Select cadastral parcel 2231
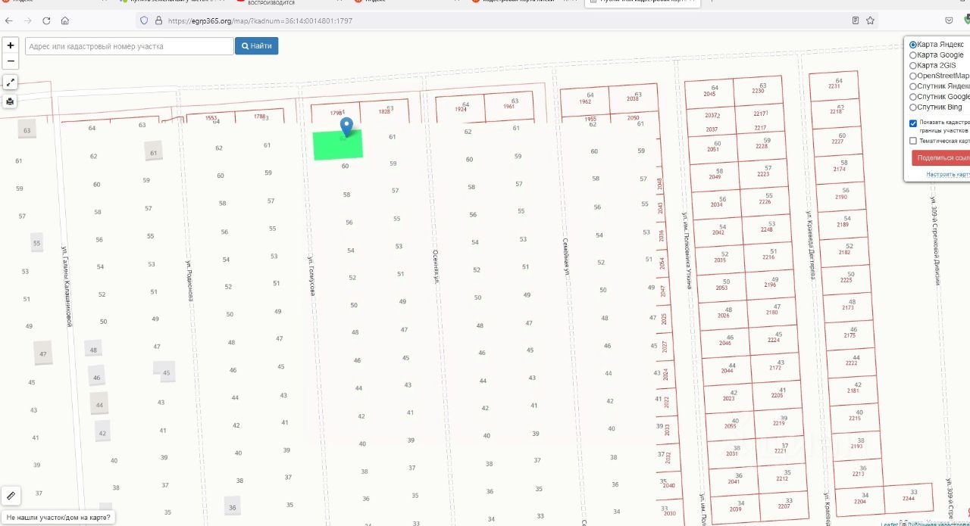 click(834, 86)
